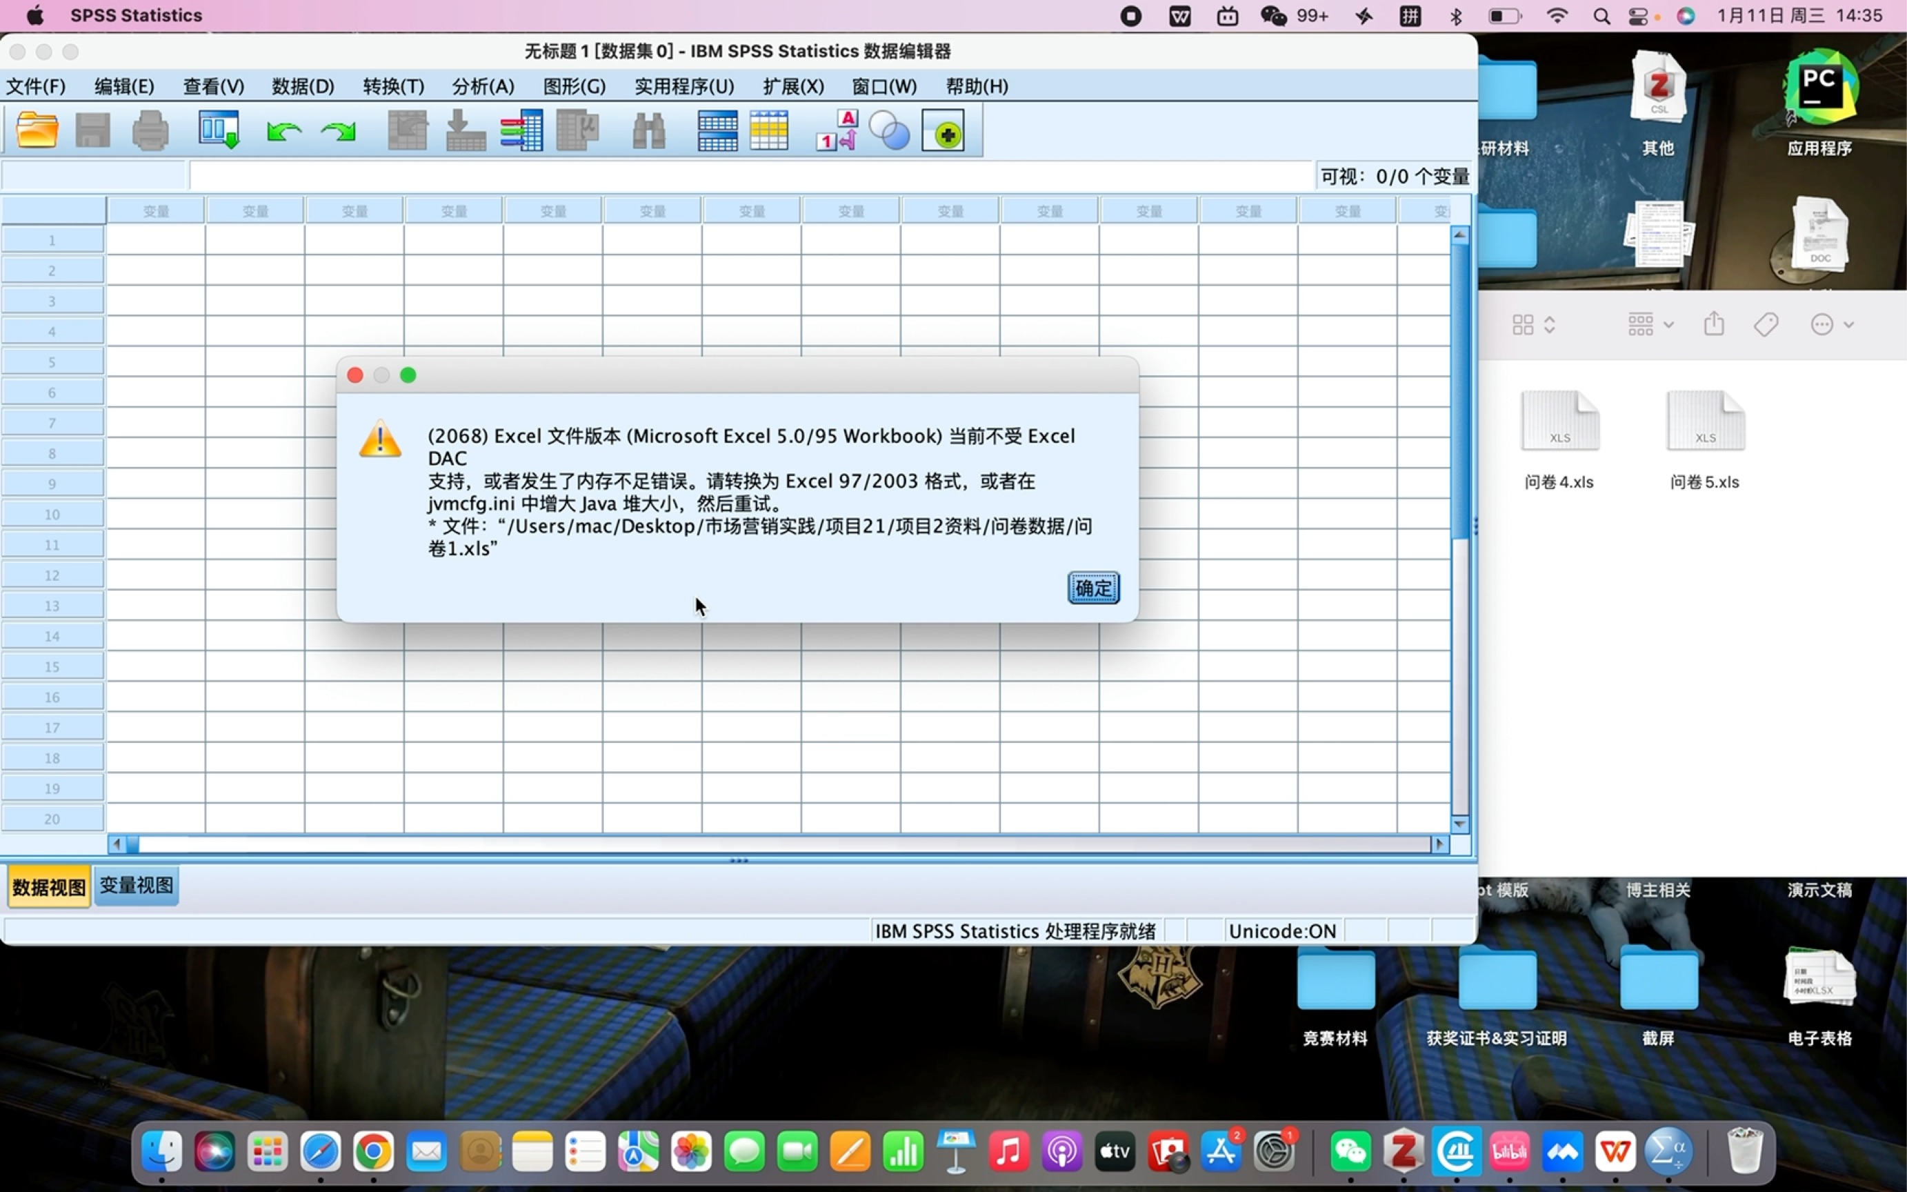Image resolution: width=1907 pixels, height=1192 pixels.
Task: Open the 扩展(X) menu
Action: [792, 86]
